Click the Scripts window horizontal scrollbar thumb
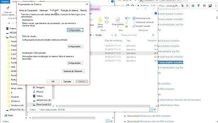 click(104, 106)
